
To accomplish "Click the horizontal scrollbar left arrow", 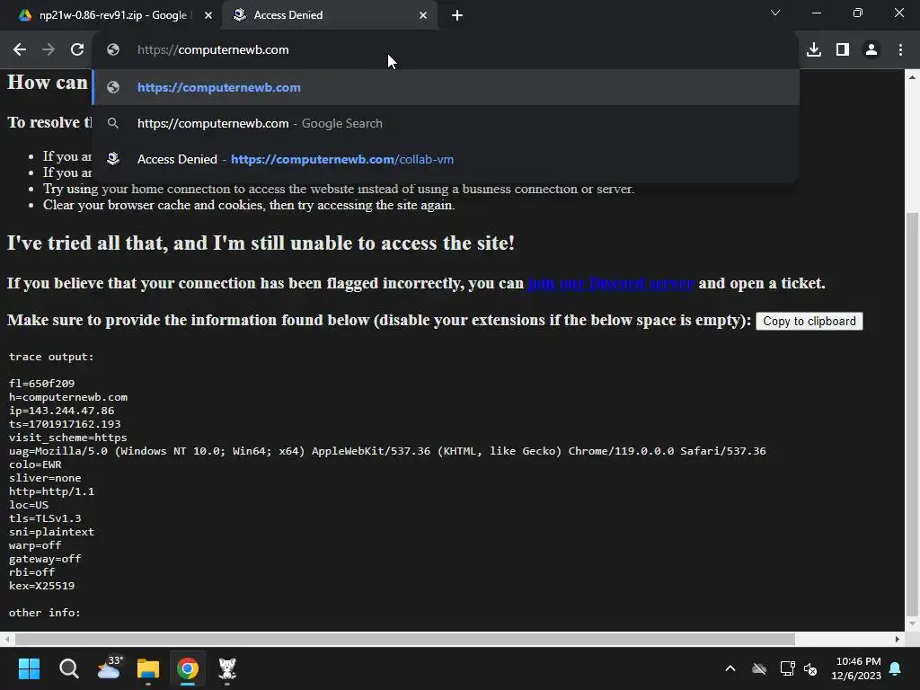I will point(6,639).
